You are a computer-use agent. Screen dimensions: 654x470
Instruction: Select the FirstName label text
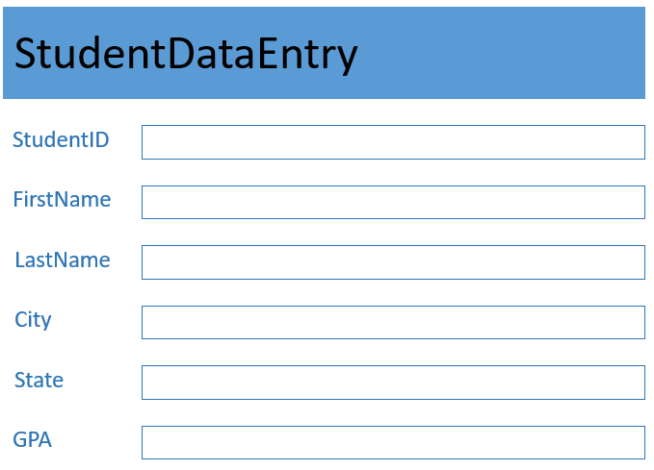tap(62, 200)
